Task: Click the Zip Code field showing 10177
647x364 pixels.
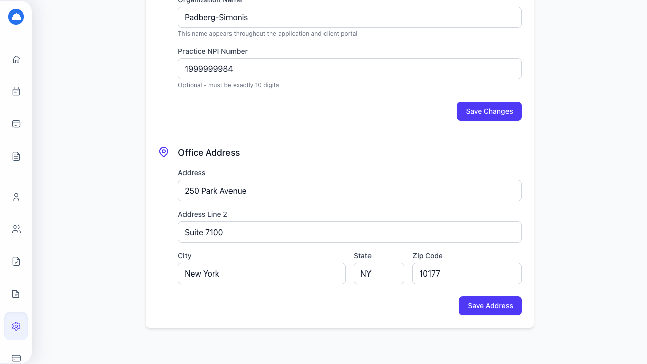Action: [x=467, y=274]
